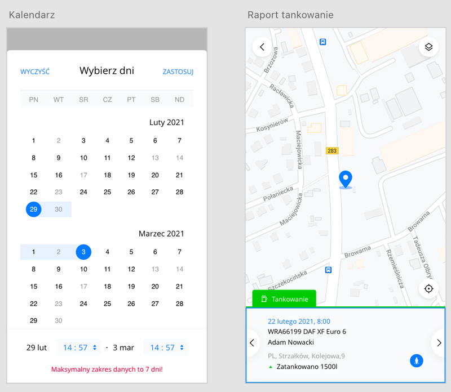Viewport: 451px width, 392px height.
Task: Click the back arrow on the map
Action: point(262,47)
